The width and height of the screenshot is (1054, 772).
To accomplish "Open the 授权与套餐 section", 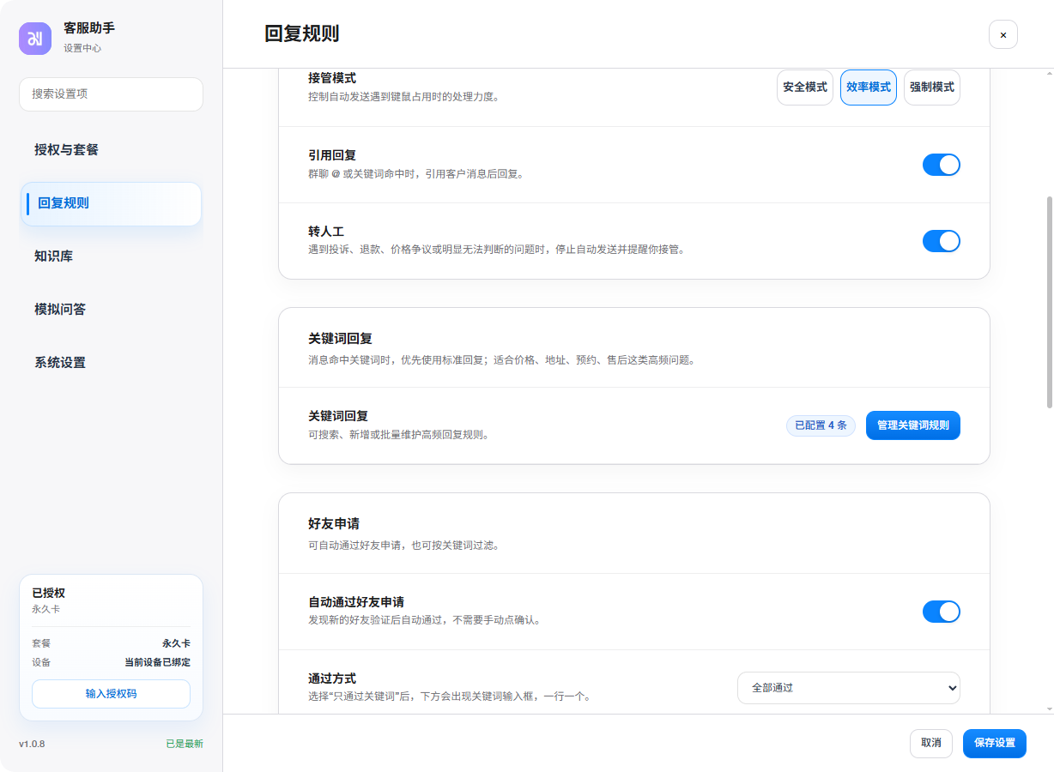I will pyautogui.click(x=111, y=150).
